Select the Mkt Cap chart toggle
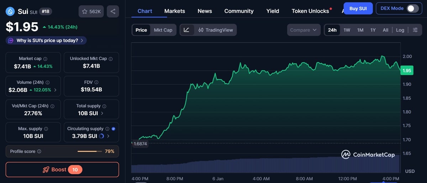This screenshot has width=427, height=183. pos(163,30)
